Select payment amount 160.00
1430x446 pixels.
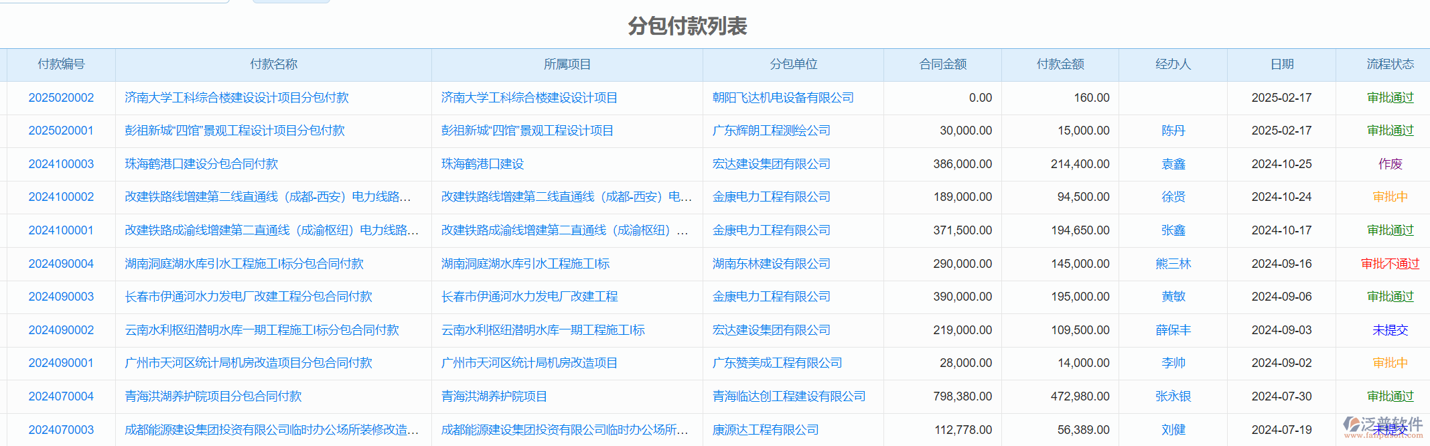coord(1092,98)
